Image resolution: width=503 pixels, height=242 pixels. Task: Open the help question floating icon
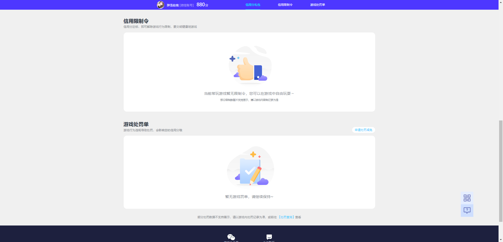tap(467, 210)
